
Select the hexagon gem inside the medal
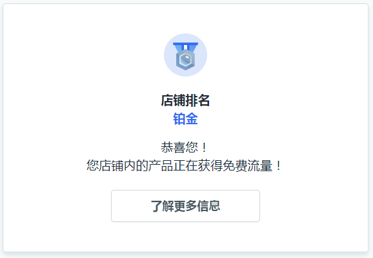tap(185, 60)
